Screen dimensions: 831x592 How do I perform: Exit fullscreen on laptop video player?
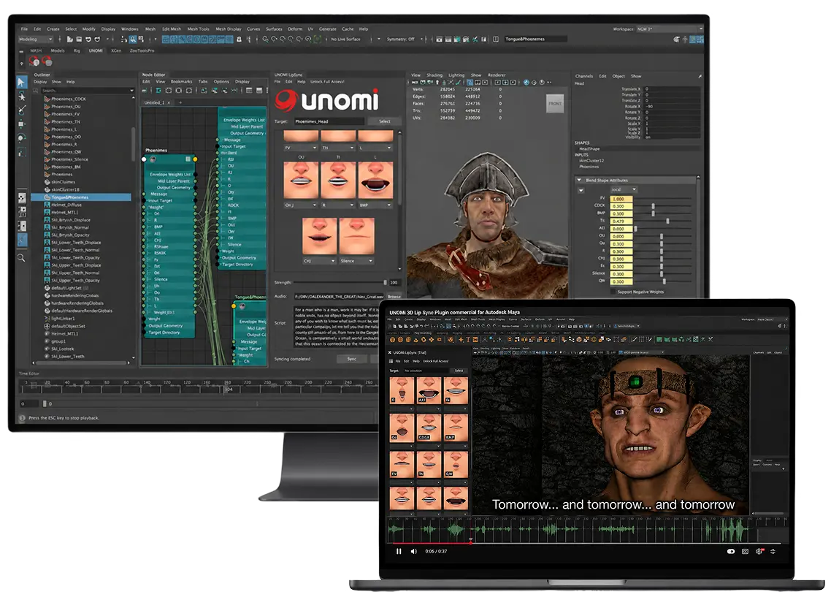click(773, 551)
